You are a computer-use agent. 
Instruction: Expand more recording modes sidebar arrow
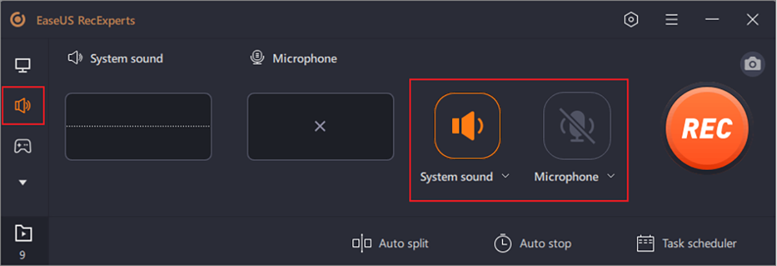click(x=23, y=183)
